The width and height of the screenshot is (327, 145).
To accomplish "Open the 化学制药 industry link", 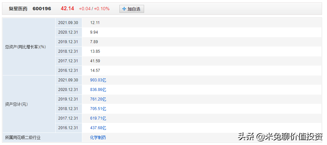I will 98,137.
